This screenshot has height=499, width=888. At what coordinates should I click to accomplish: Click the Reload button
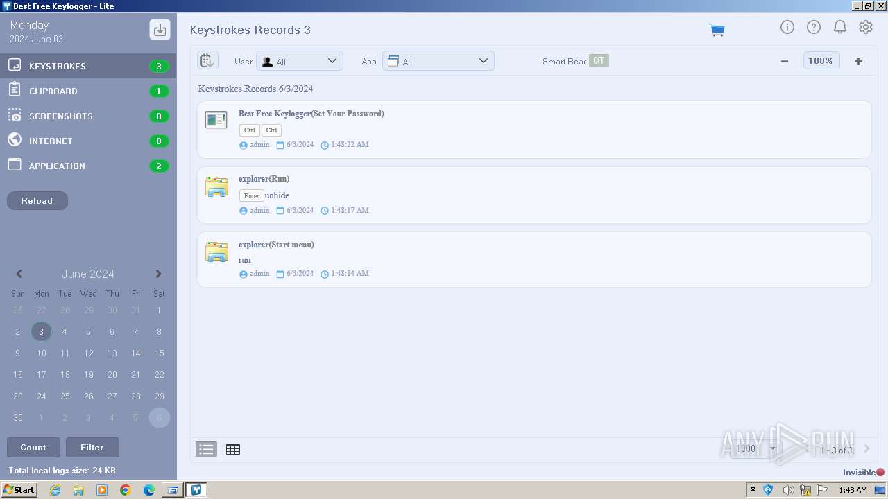click(x=37, y=200)
